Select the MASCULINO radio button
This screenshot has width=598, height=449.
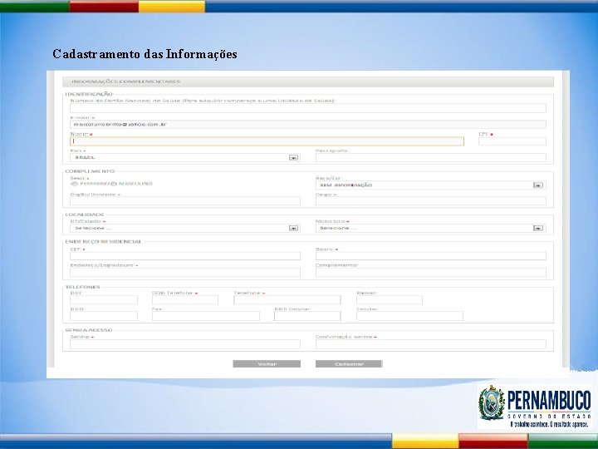[x=113, y=184]
